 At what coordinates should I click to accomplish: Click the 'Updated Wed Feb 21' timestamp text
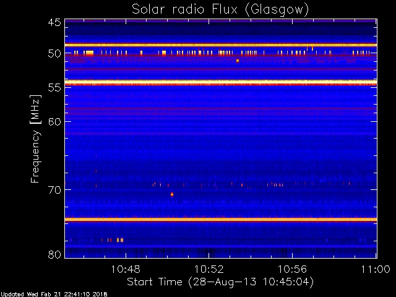point(54,295)
